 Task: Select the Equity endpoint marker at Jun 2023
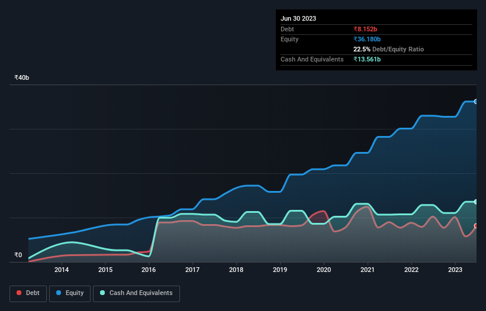[x=476, y=102]
